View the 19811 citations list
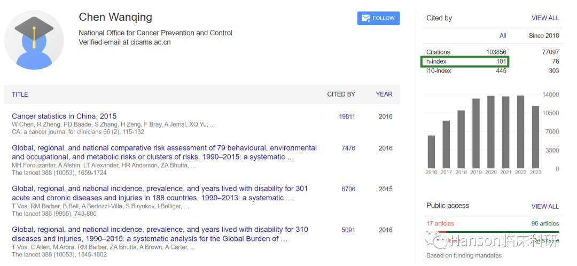This screenshot has height=266, width=577. 347,116
